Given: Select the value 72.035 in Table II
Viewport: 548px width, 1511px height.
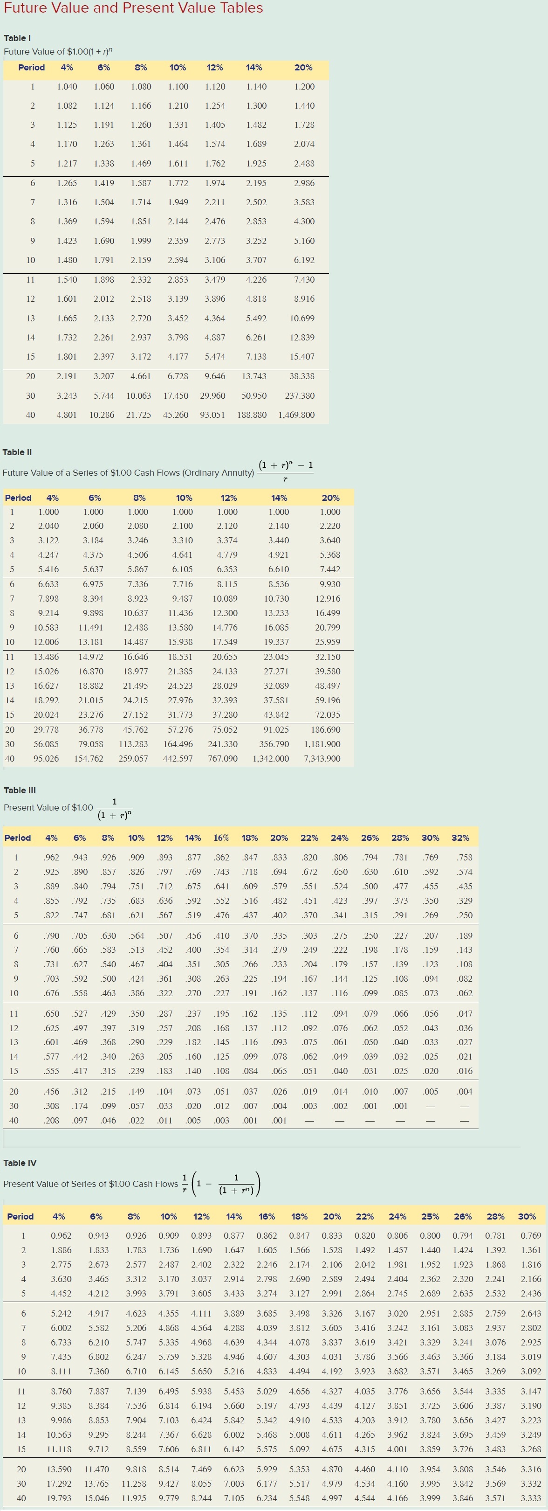Looking at the screenshot, I should pyautogui.click(x=328, y=715).
